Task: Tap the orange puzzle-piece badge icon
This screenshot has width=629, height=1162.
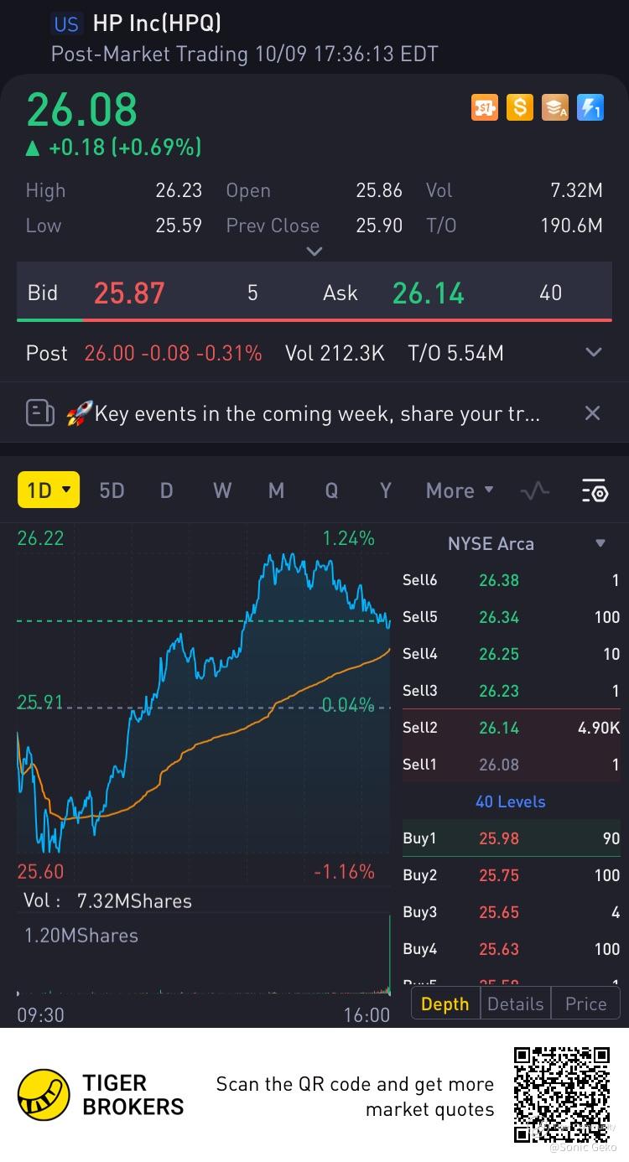Action: pyautogui.click(x=485, y=107)
